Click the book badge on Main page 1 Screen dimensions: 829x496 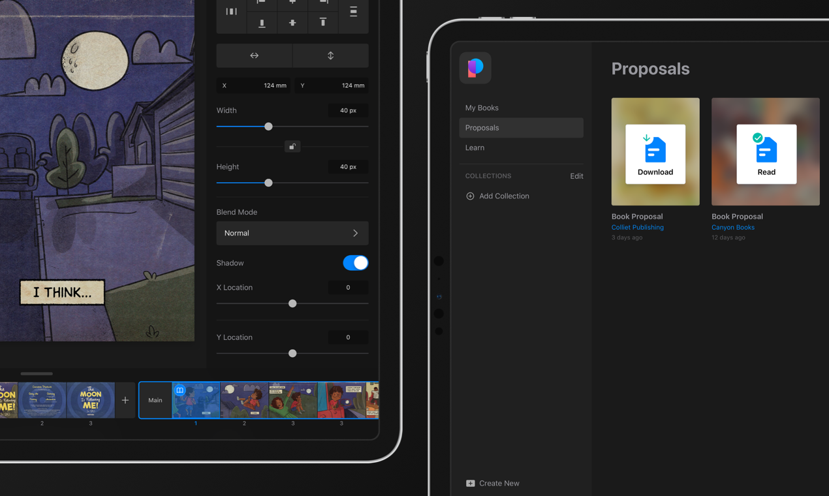point(180,390)
